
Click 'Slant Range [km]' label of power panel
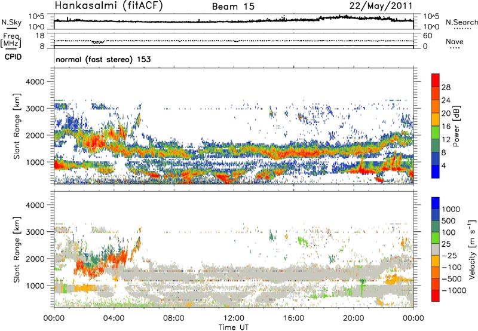17,126
